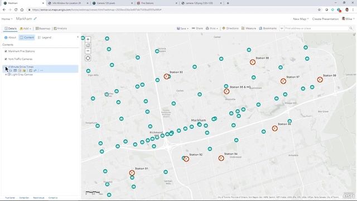Open the Add dropdown menu
Image resolution: width=357 pixels, height=201 pixels.
(x=25, y=28)
